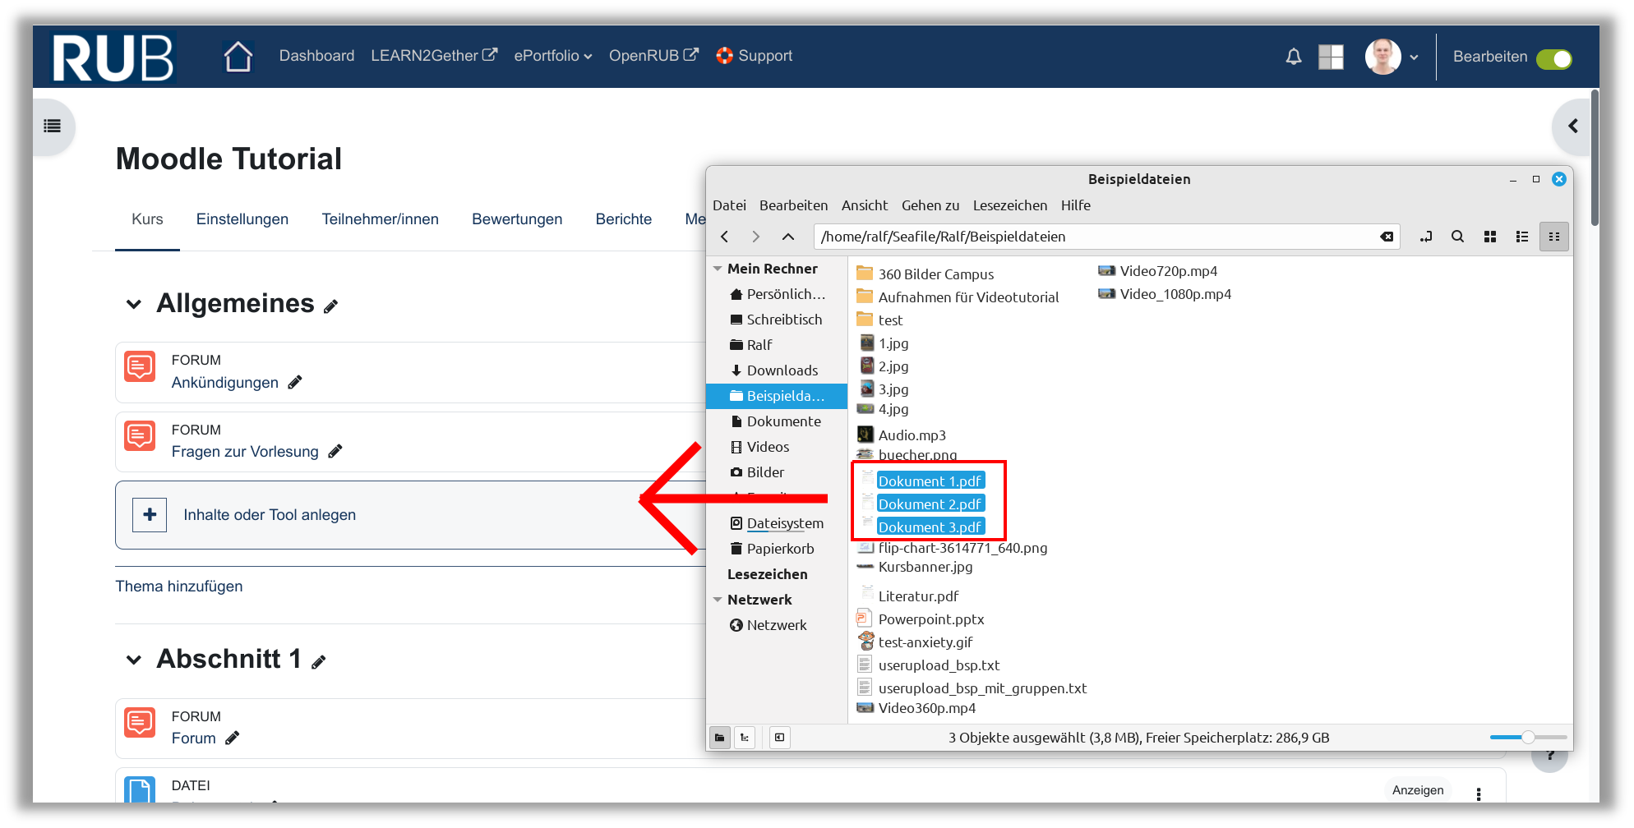Open the ePortfolio dropdown menu

(x=552, y=56)
